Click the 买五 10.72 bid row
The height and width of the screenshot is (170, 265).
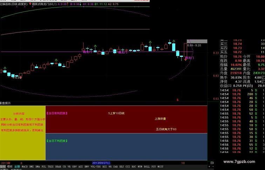(x=242, y=52)
